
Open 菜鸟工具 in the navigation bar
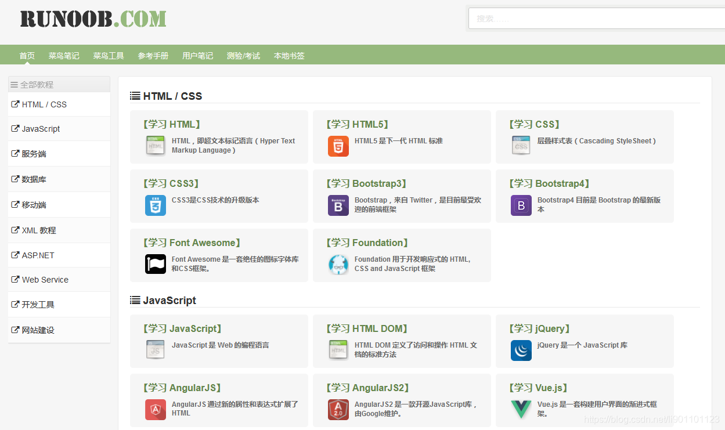(109, 56)
